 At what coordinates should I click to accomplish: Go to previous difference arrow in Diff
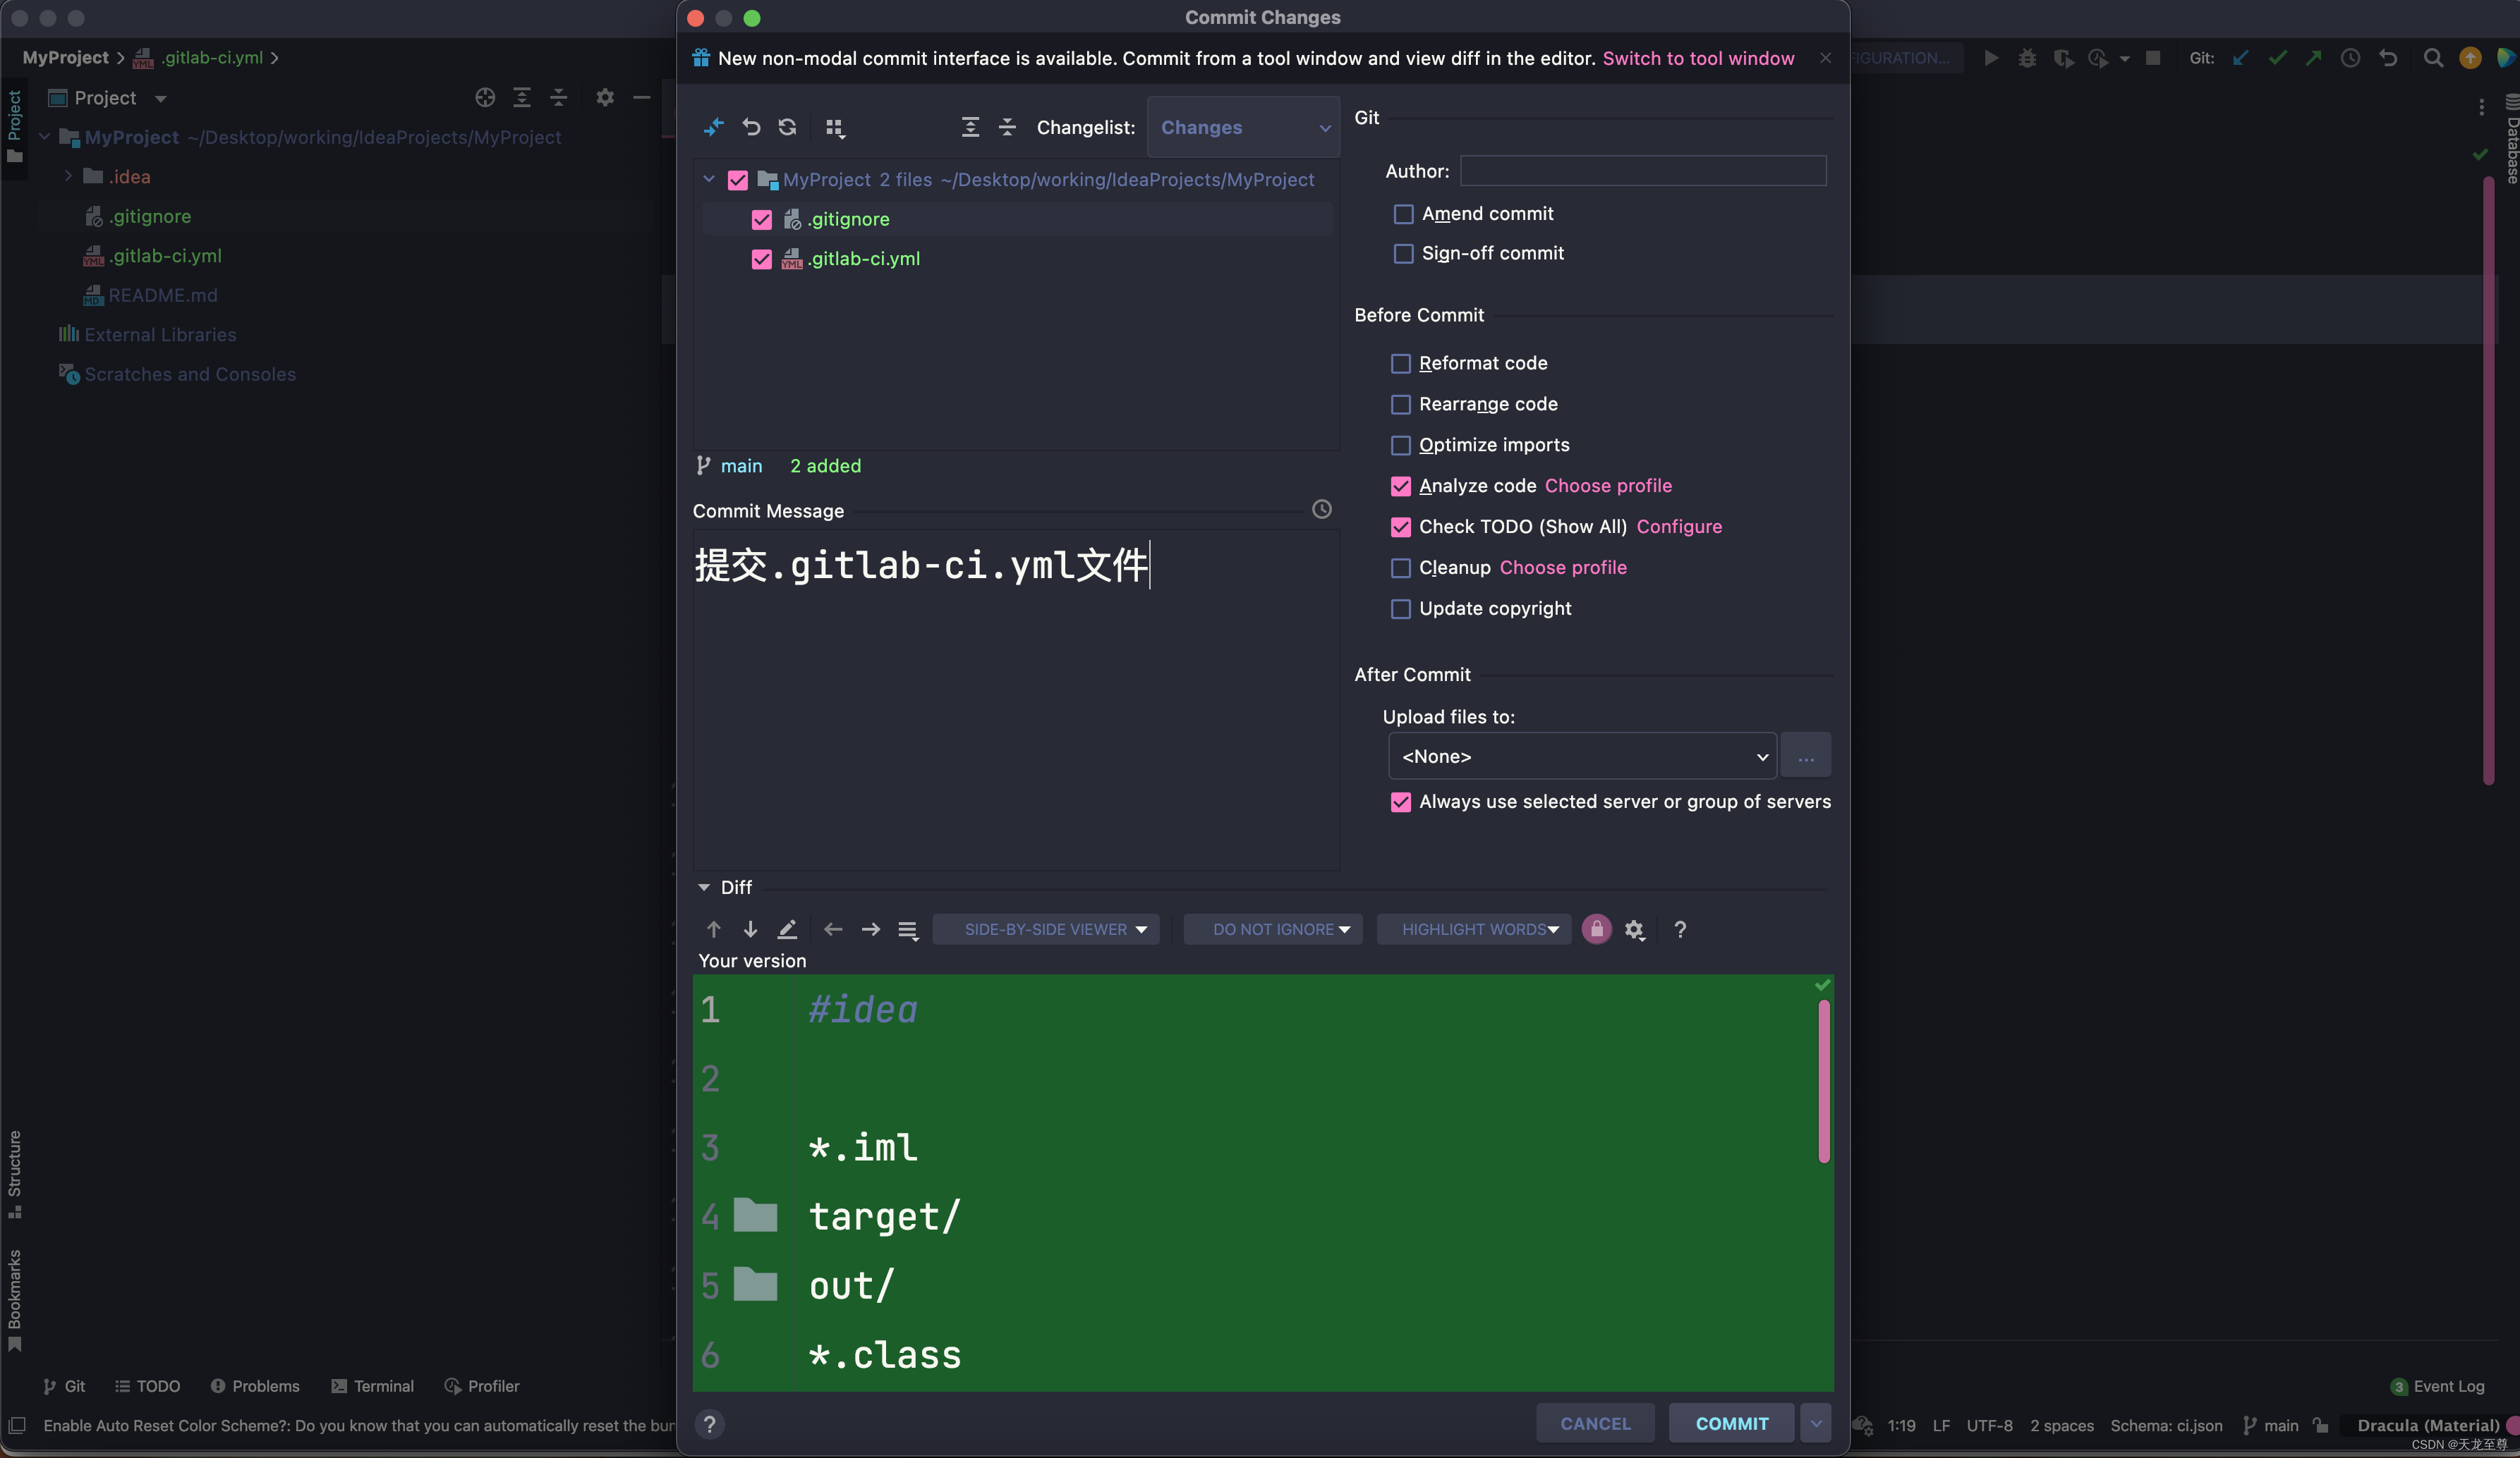coord(714,929)
